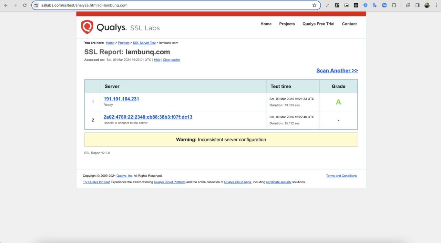Viewport: 441px width, 243px height.
Task: Open server 191.101.104.231 details
Action: point(121,99)
